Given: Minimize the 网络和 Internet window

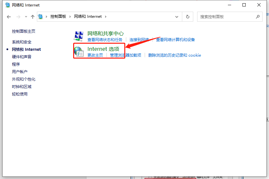Looking at the screenshot, I should [x=230, y=5].
